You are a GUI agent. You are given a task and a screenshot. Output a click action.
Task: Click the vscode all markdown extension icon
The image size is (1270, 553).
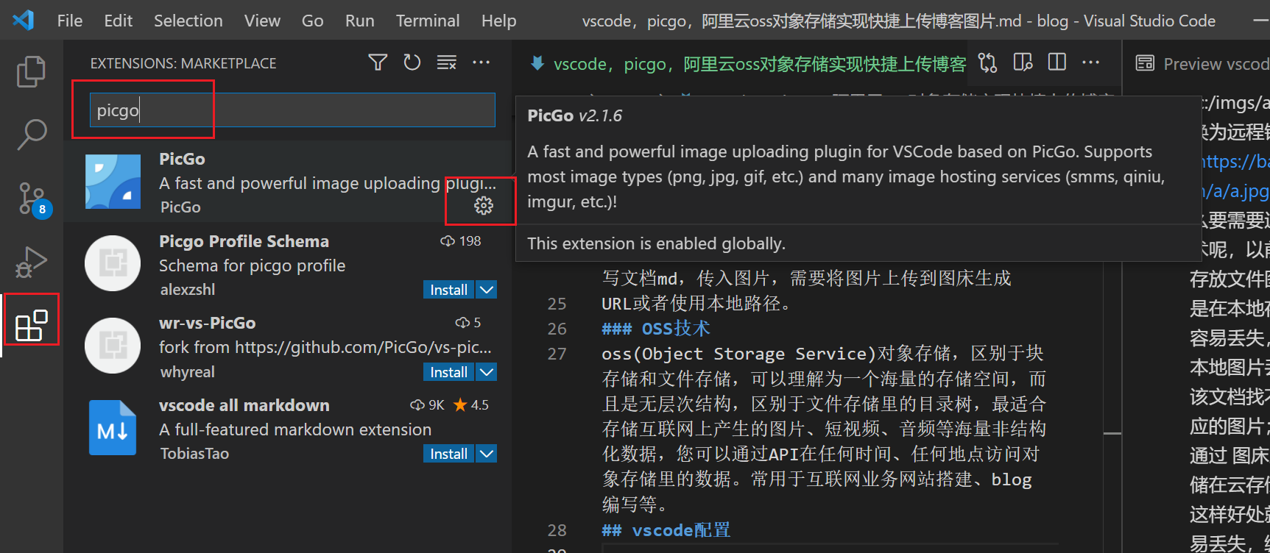tap(113, 428)
